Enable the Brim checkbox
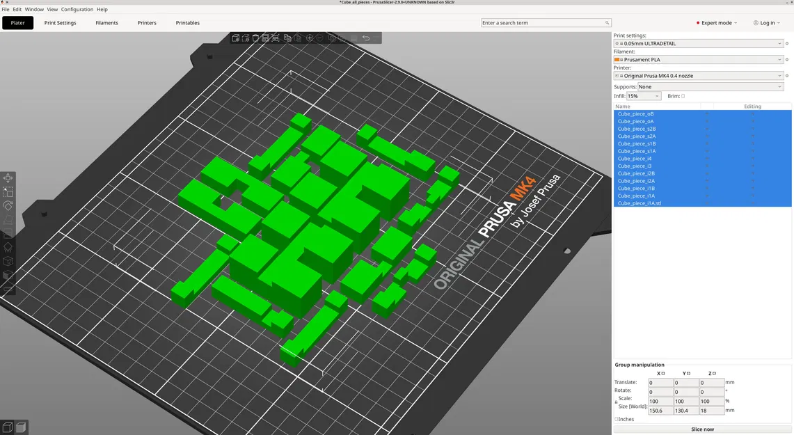Image resolution: width=794 pixels, height=435 pixels. click(683, 96)
